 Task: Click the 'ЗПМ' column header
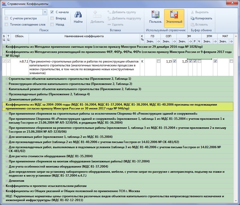209,36
